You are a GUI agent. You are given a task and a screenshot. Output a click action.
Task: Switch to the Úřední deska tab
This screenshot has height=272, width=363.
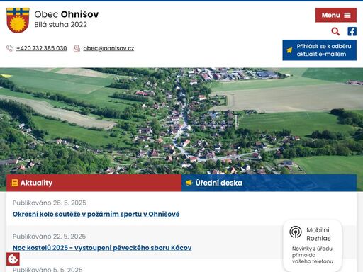click(x=269, y=183)
